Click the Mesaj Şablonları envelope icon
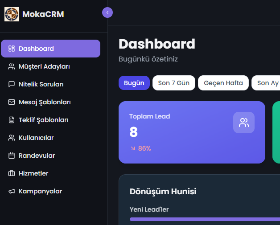The image size is (280, 225). click(x=12, y=102)
